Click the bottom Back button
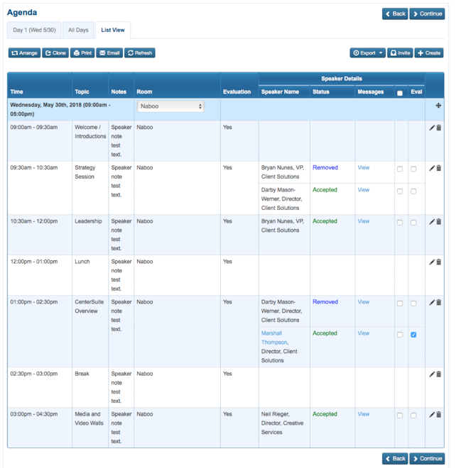This screenshot has width=456, height=468. tap(395, 459)
